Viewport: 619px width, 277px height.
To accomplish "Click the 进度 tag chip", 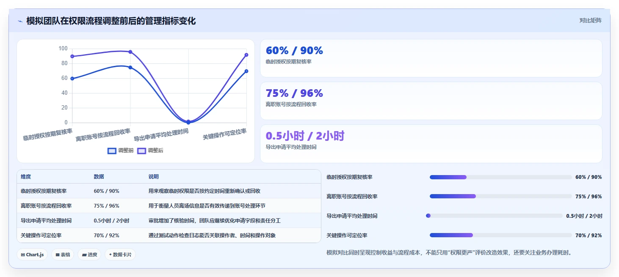I will point(89,255).
